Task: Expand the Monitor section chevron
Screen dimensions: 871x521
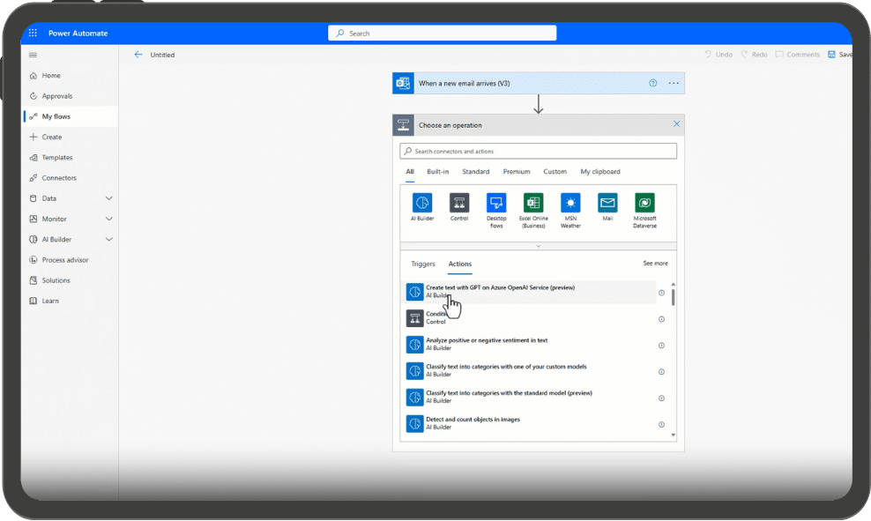Action: coord(109,219)
